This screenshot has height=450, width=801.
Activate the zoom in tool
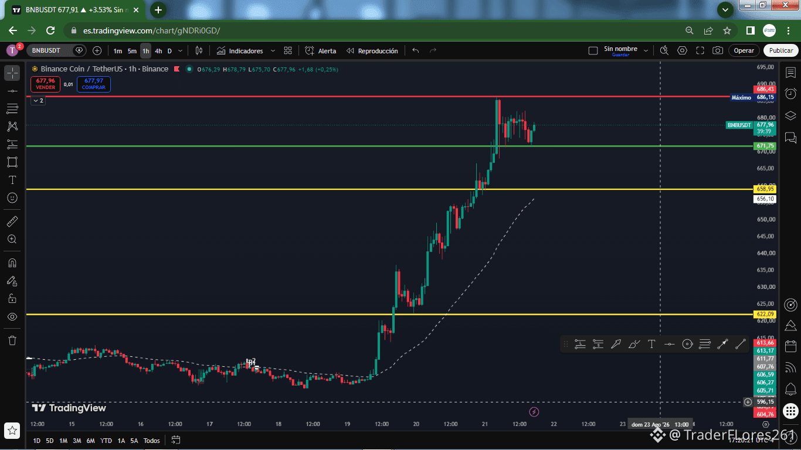pyautogui.click(x=12, y=239)
